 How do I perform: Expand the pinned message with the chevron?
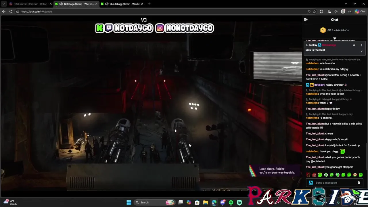[x=361, y=51]
